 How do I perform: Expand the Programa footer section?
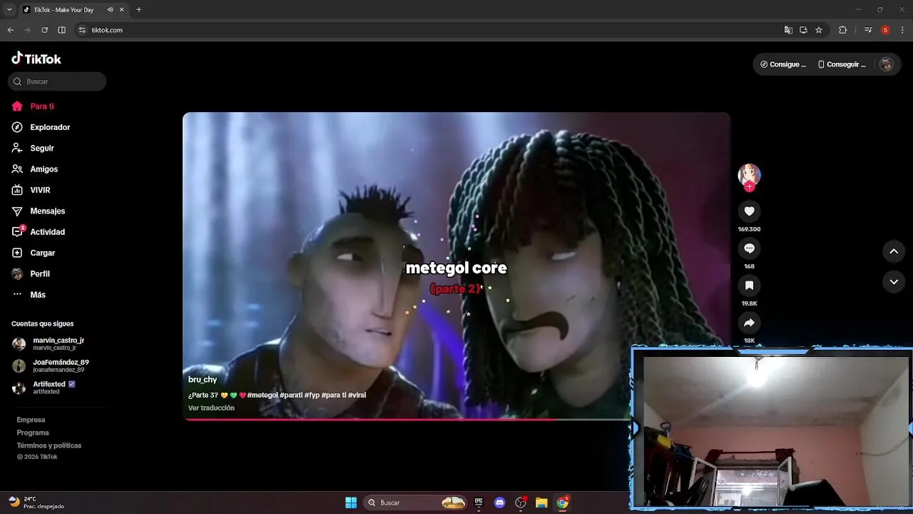coord(33,433)
